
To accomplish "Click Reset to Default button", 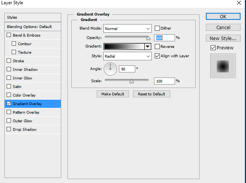I will tap(152, 94).
